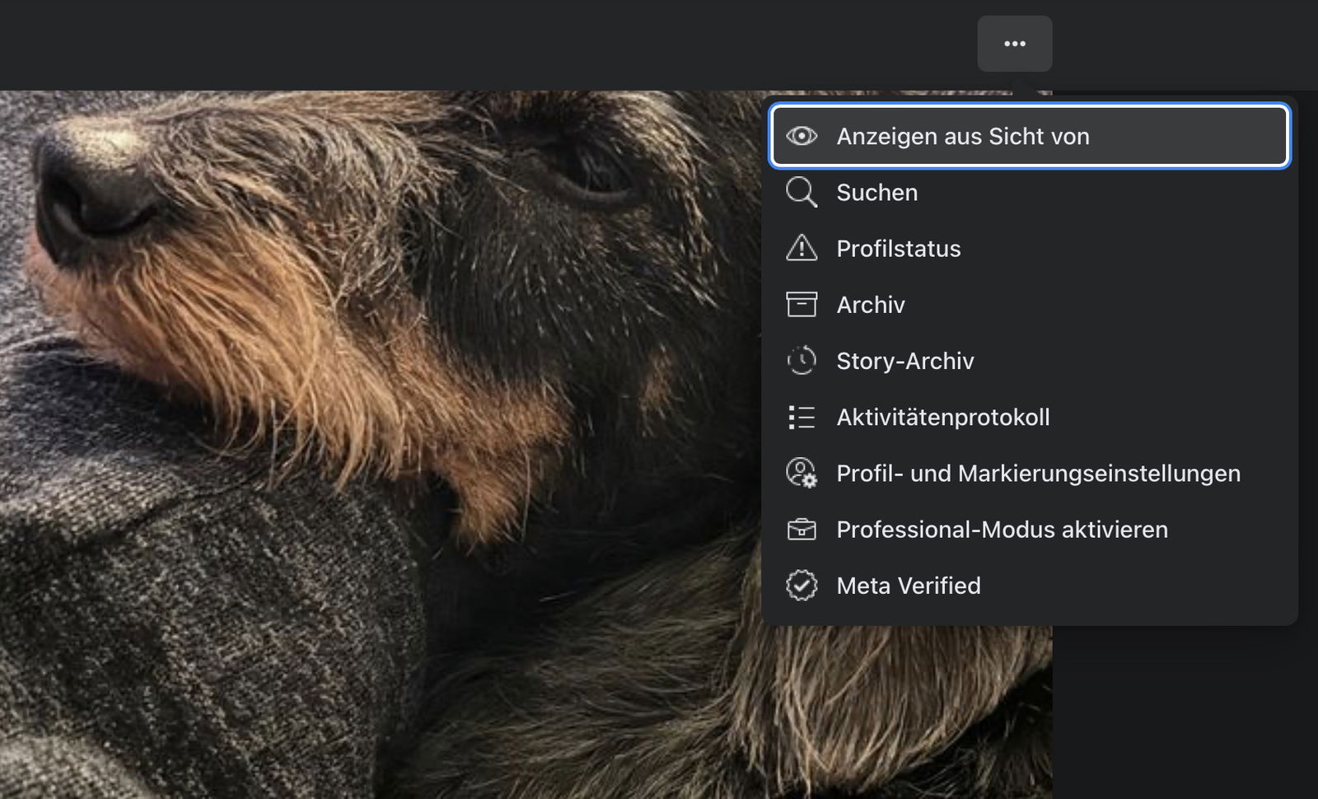The height and width of the screenshot is (799, 1318).
Task: Open "Aktivitätenprotokoll" text entry
Action: 942,418
